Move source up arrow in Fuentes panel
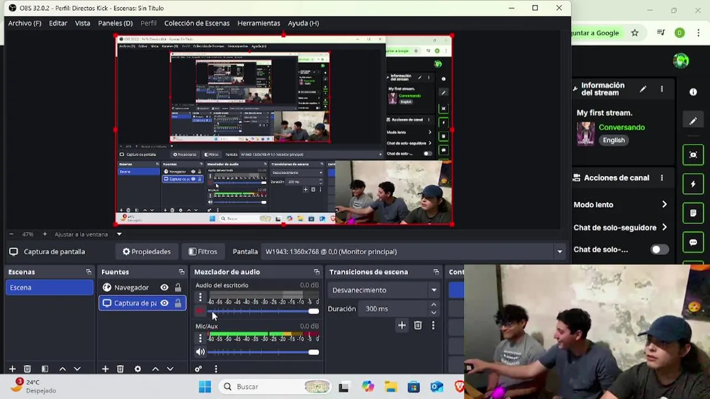Image resolution: width=710 pixels, height=399 pixels. (155, 369)
